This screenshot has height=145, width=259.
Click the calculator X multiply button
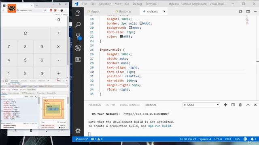(x=58, y=47)
